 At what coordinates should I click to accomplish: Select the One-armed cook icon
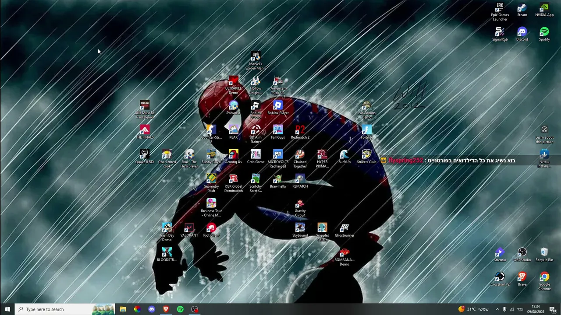(167, 159)
